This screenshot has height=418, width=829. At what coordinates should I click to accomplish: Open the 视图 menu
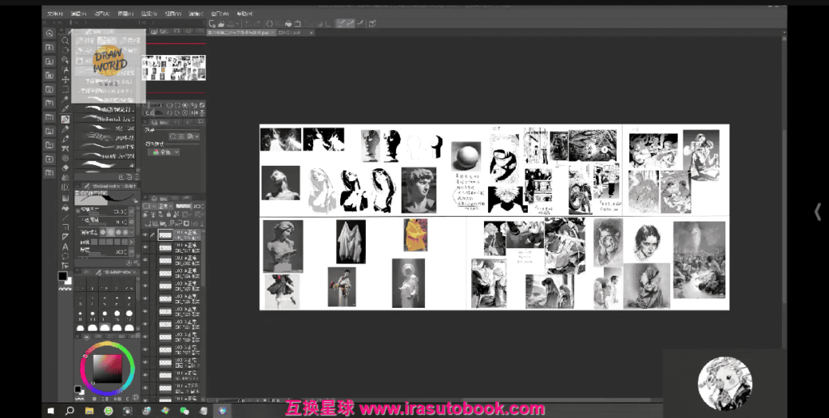click(172, 14)
